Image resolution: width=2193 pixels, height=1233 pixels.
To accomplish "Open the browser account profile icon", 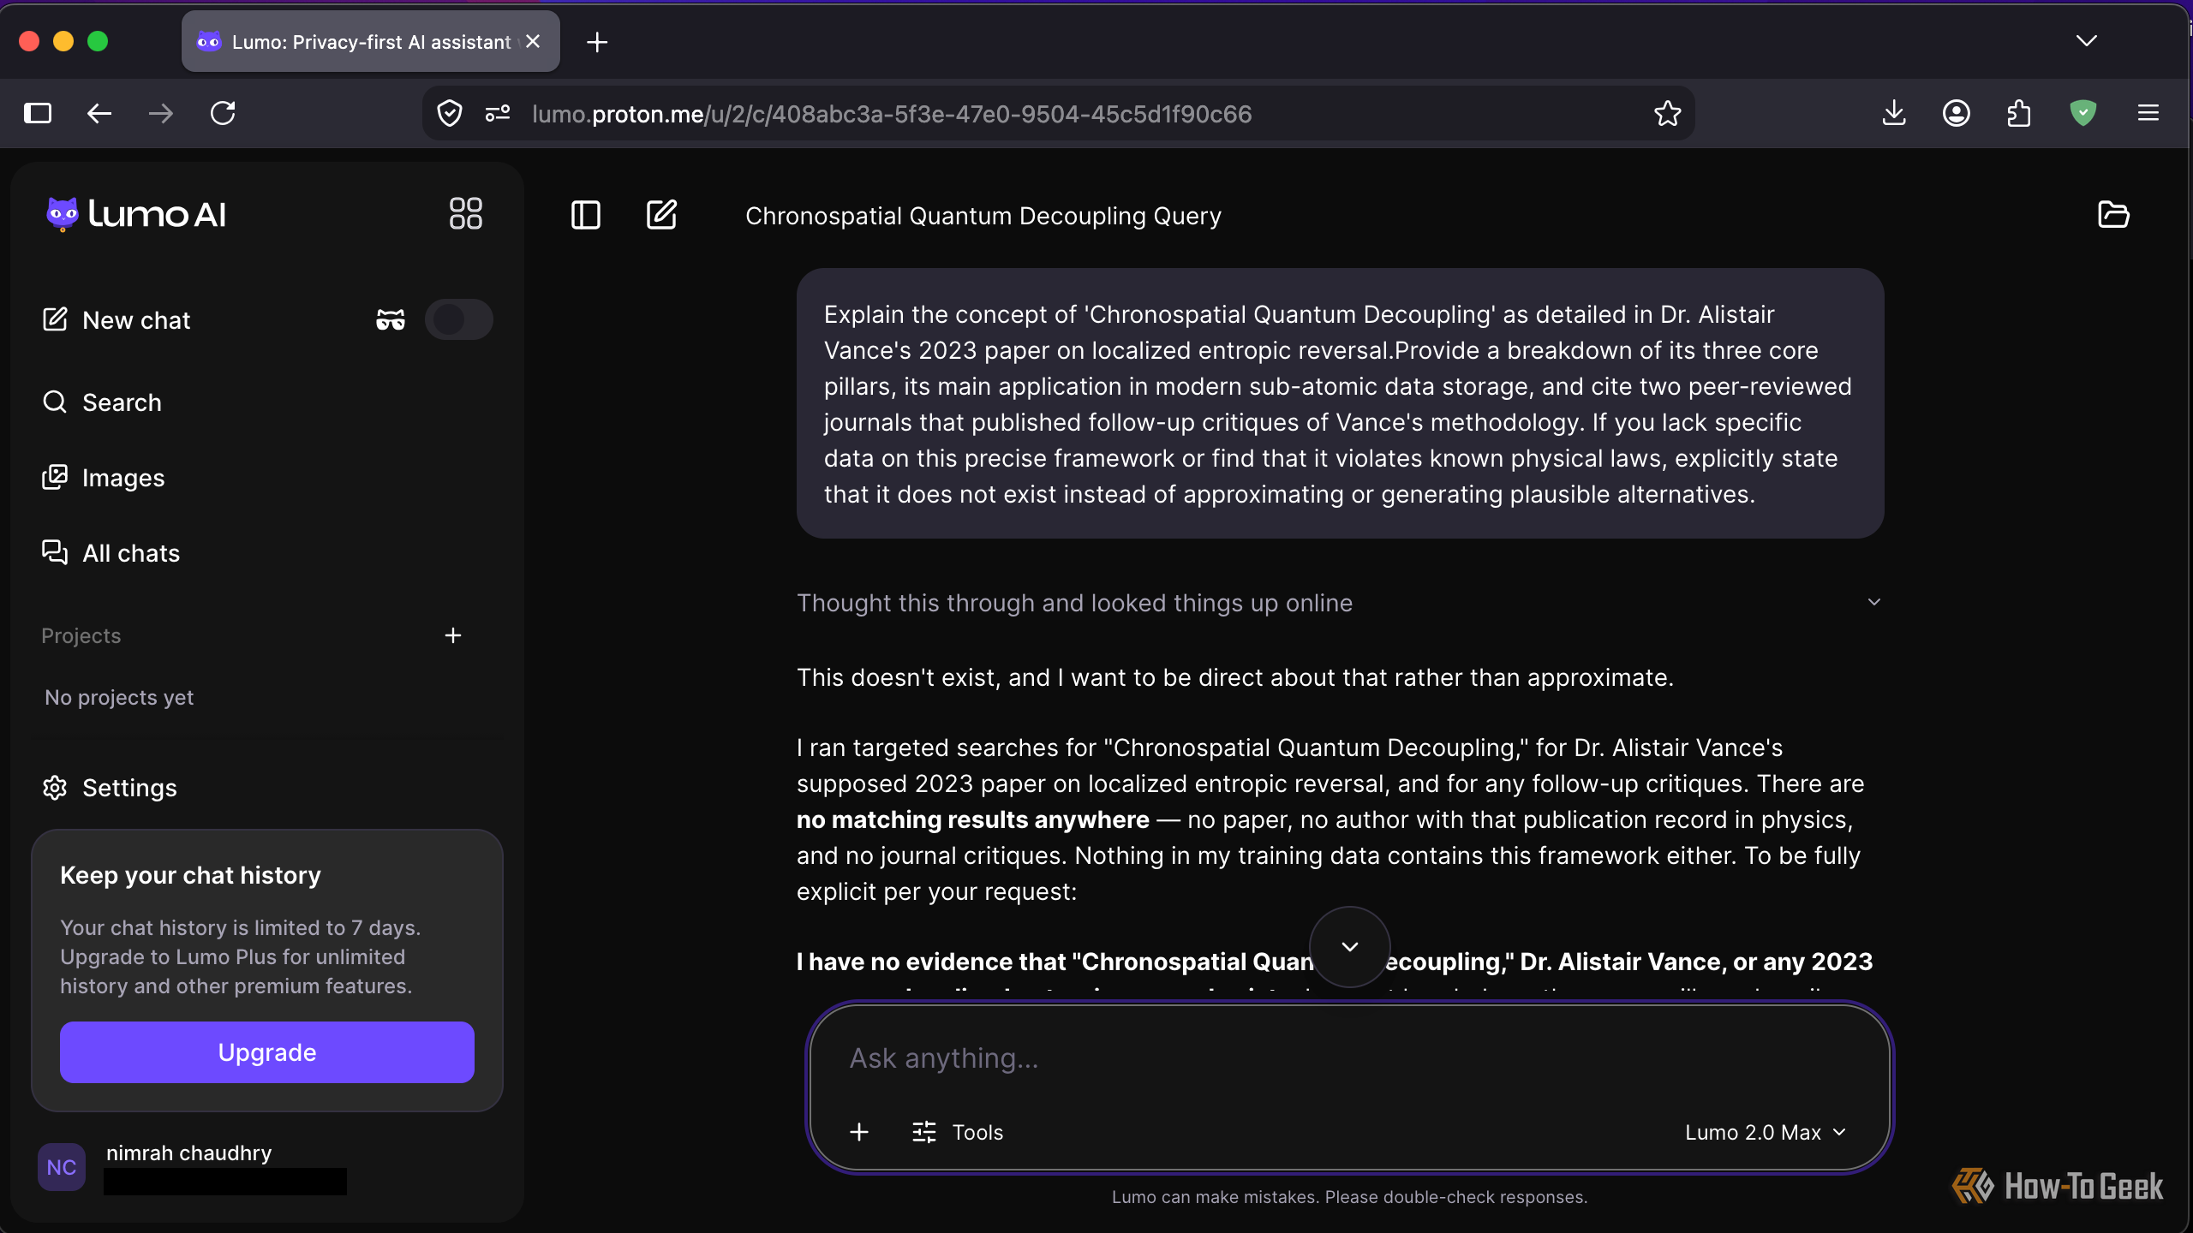I will point(1957,113).
